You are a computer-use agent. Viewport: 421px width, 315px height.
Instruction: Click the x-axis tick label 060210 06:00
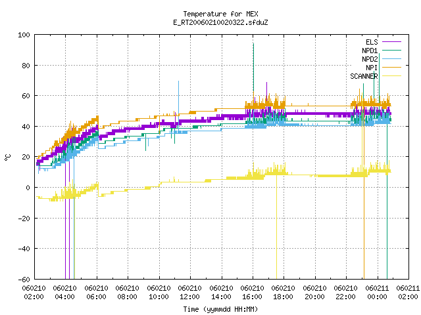click(96, 293)
